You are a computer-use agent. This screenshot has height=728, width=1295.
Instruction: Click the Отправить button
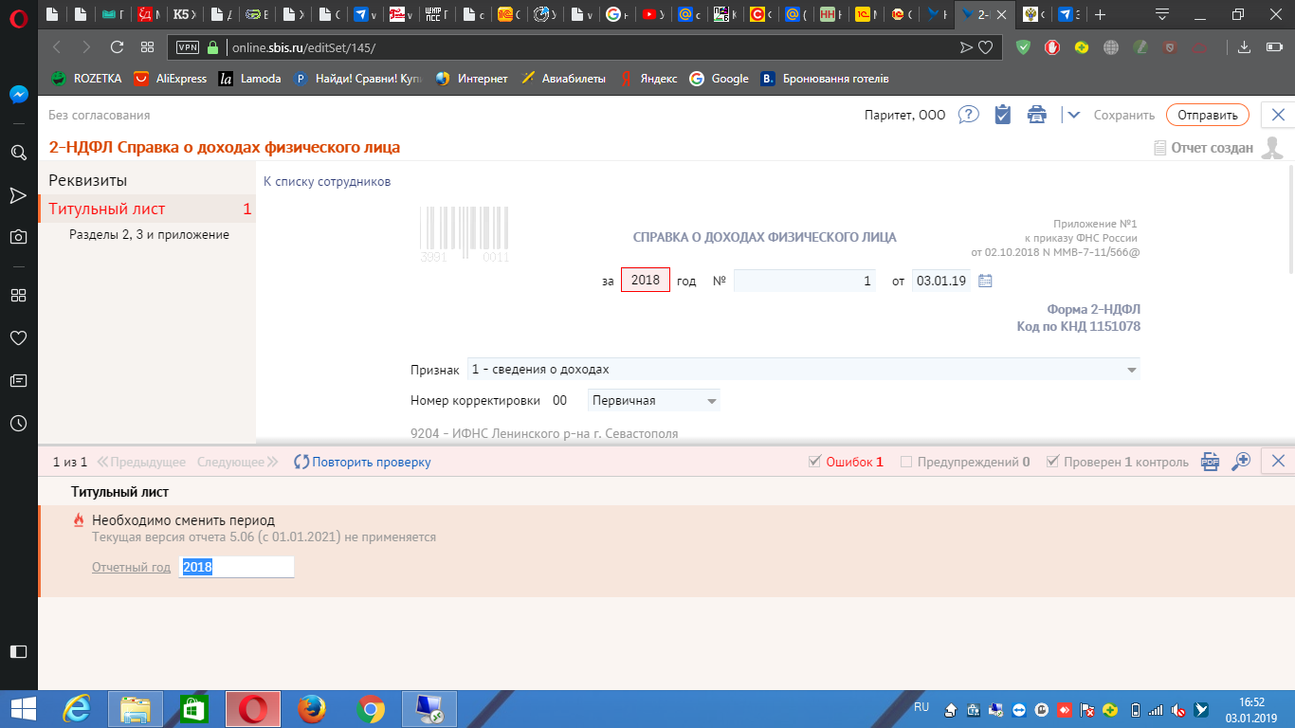1207,115
